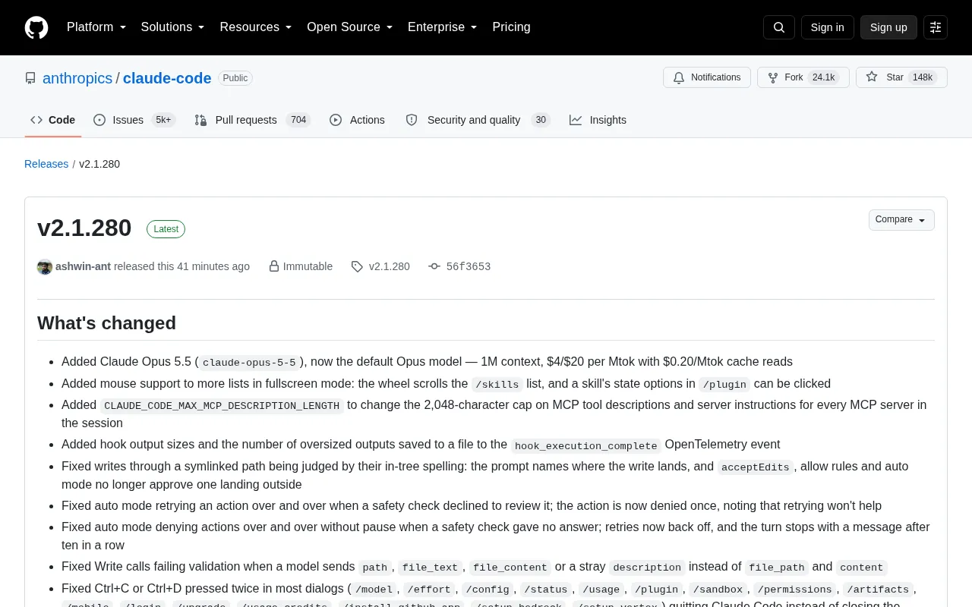
Task: Open the Compare dropdown
Action: point(901,219)
